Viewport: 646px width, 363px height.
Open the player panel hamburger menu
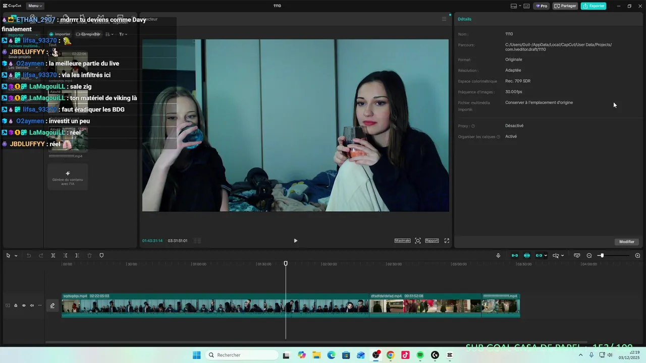coord(444,19)
